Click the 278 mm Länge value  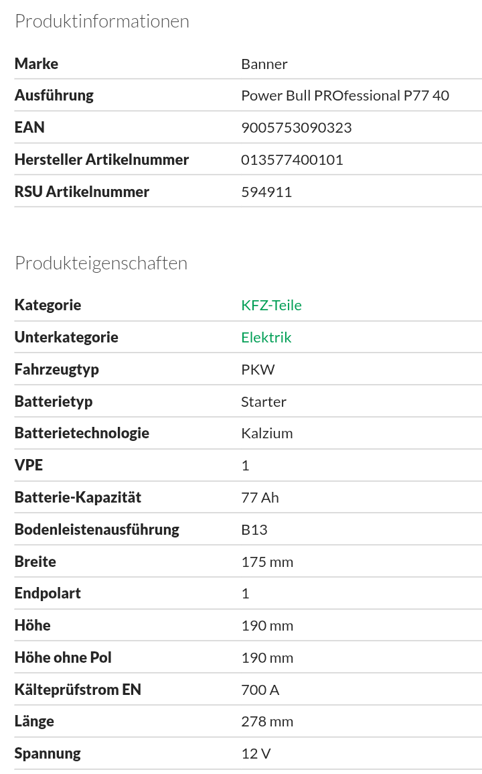[x=267, y=722]
